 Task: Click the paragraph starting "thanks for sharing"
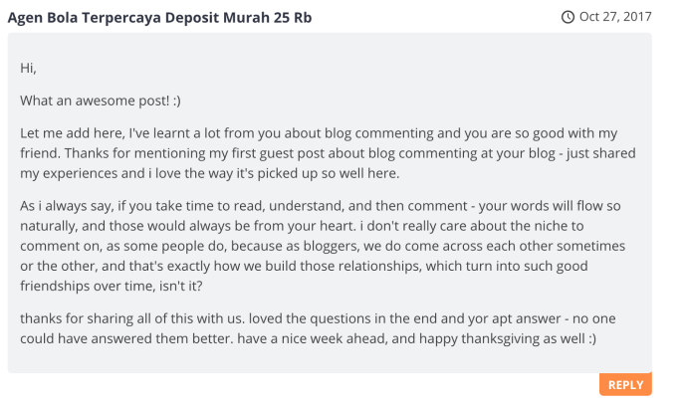pos(318,328)
